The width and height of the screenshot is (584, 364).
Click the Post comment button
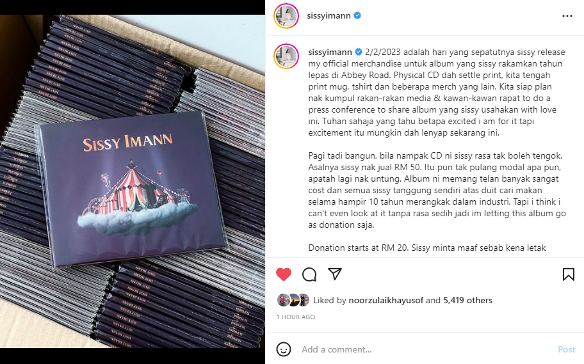pos(566,349)
